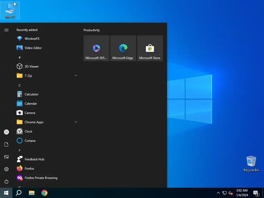Open Firefox Private Browsing

click(x=47, y=178)
